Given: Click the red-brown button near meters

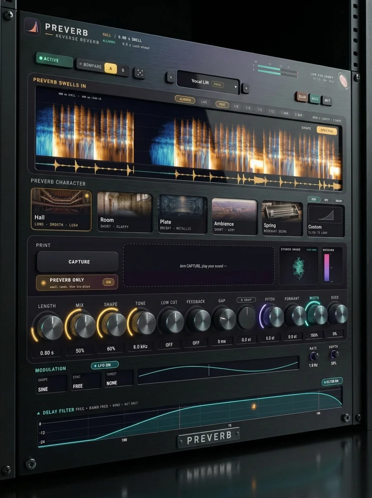Looking at the screenshot, I should point(302,97).
